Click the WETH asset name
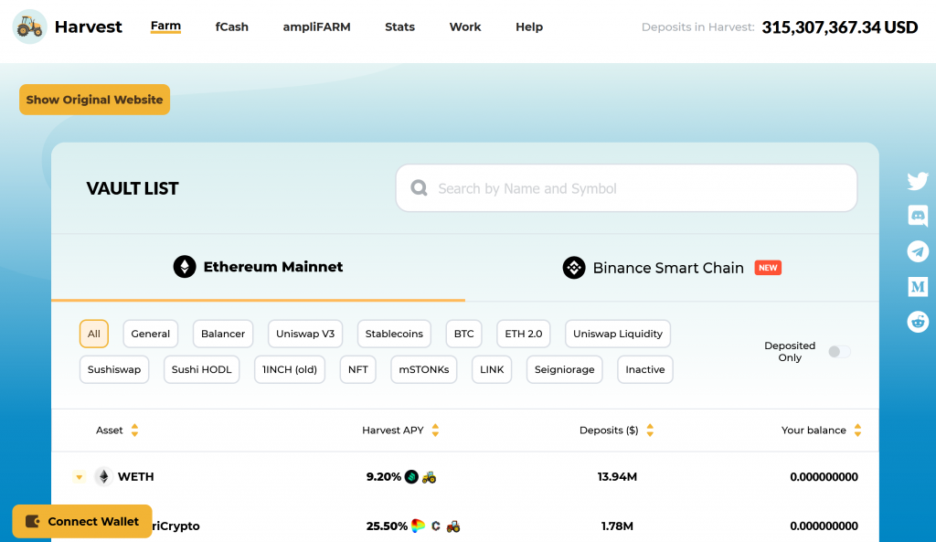The width and height of the screenshot is (936, 542). pos(135,477)
